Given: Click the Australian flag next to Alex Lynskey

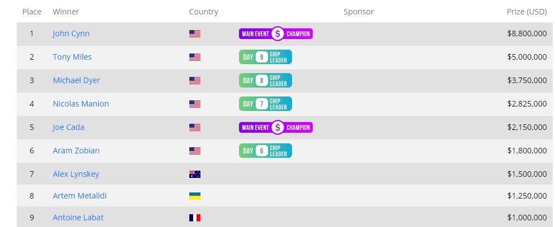Looking at the screenshot, I should click(x=195, y=174).
